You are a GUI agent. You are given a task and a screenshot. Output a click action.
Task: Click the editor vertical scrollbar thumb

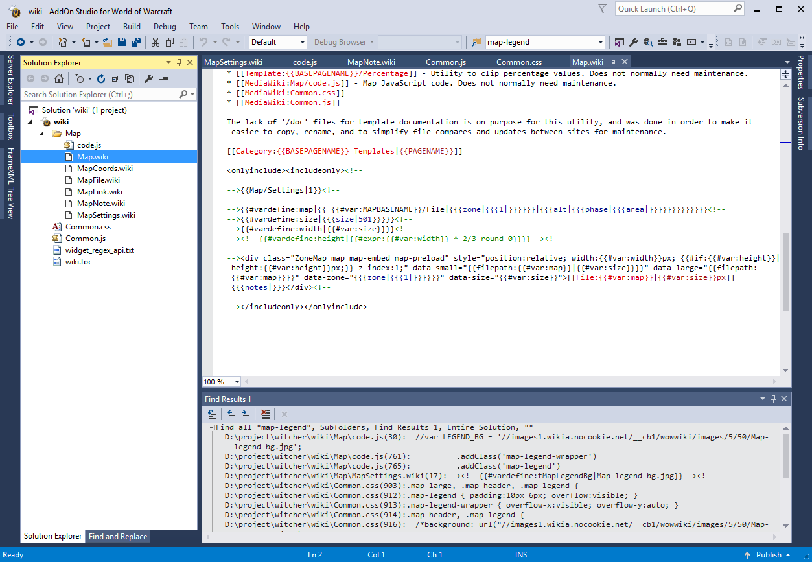click(786, 272)
